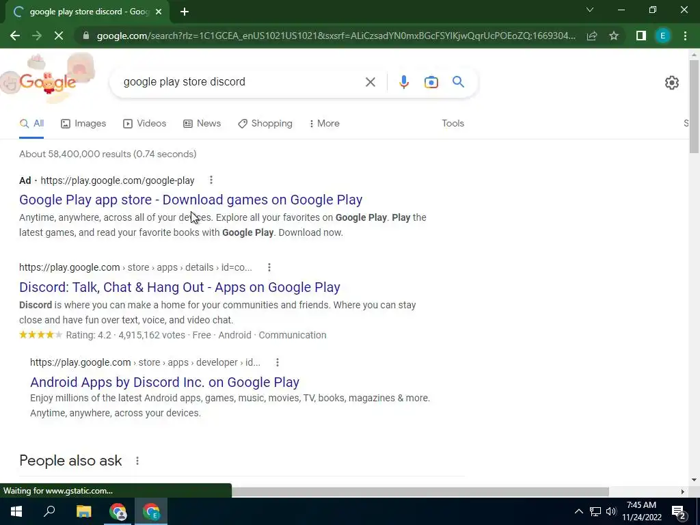
Task: Click the browser address bar URL
Action: pos(336,36)
